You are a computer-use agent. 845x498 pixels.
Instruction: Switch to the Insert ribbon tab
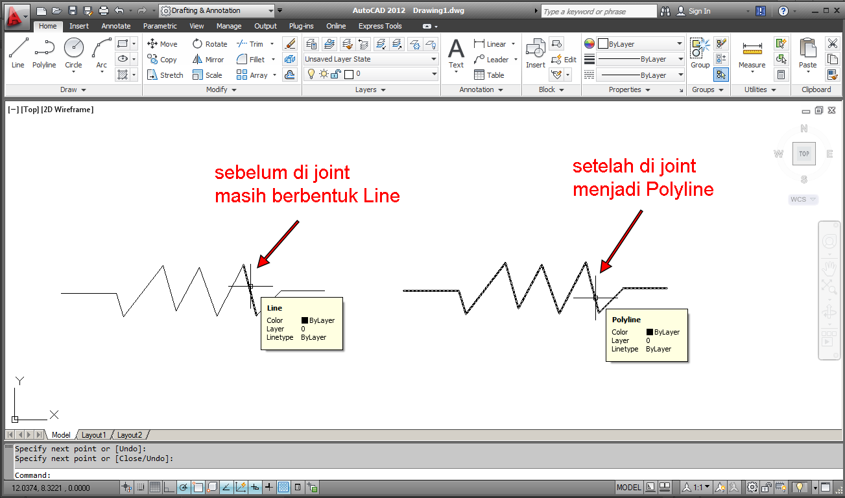click(78, 26)
